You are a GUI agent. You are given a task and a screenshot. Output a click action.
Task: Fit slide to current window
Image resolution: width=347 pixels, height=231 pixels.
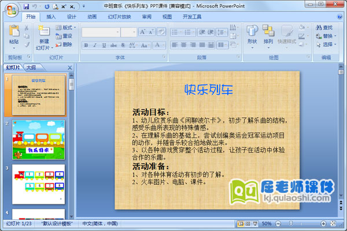pos(333,223)
